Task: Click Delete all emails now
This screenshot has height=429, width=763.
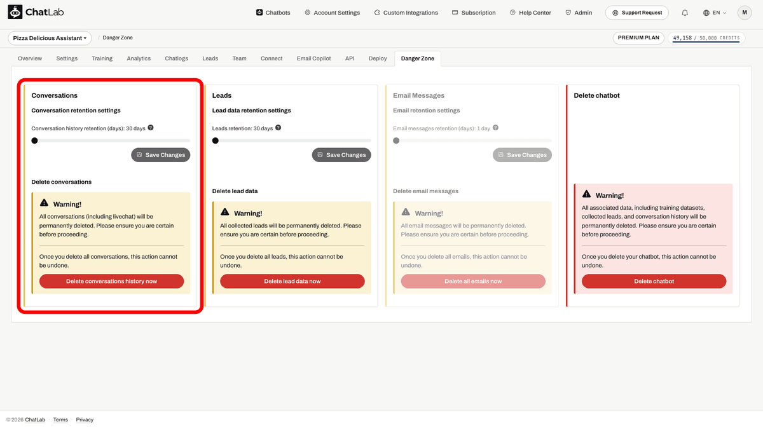Action: tap(473, 282)
